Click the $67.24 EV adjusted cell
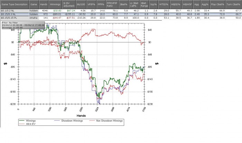Screen dimensions: 242x143 69,11
